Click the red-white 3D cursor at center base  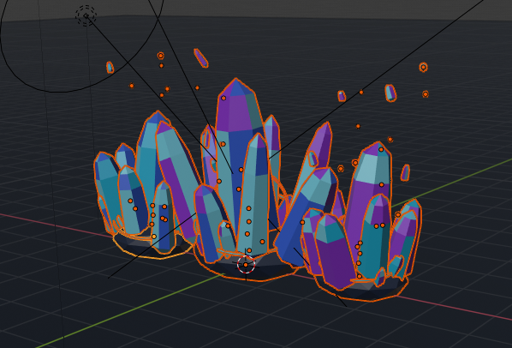pyautogui.click(x=246, y=264)
